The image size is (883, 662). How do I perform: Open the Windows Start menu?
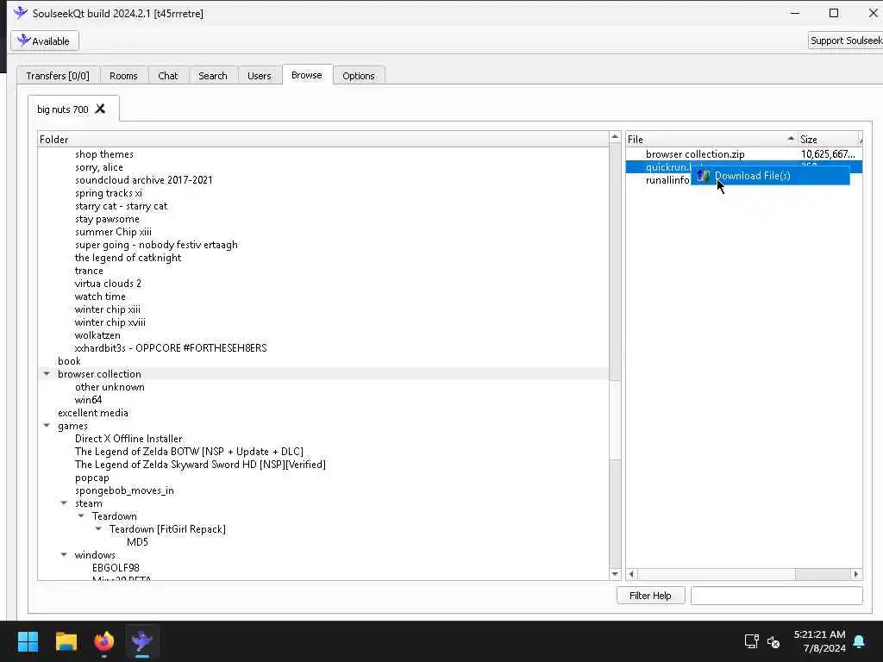click(x=28, y=641)
